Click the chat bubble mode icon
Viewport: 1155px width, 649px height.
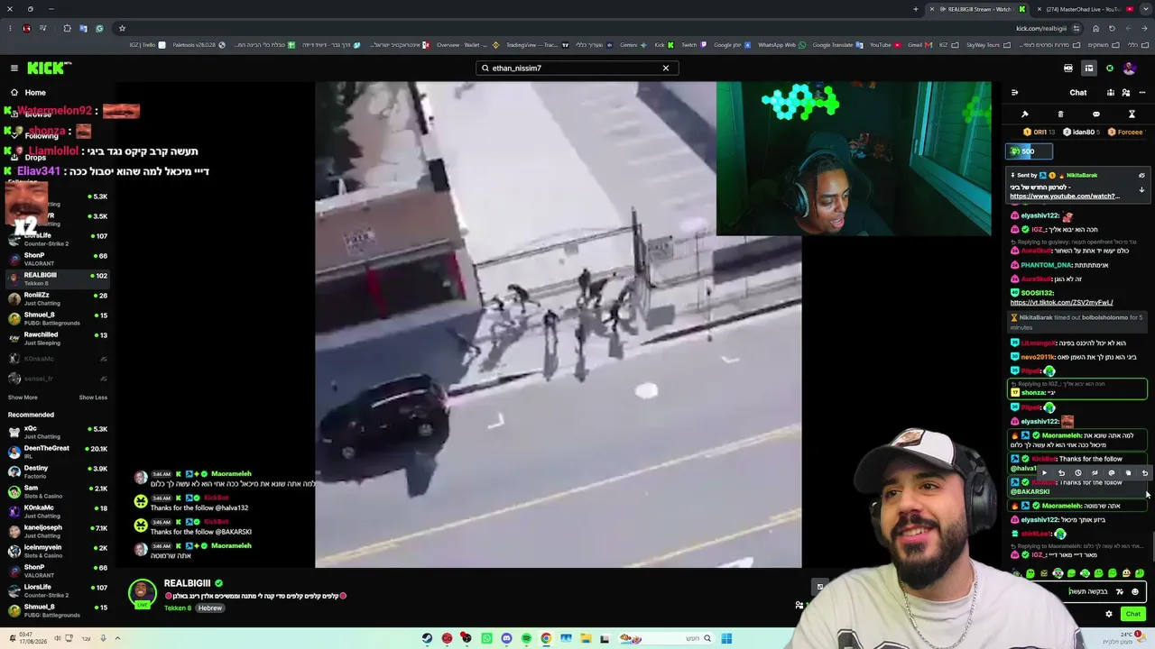1096,114
